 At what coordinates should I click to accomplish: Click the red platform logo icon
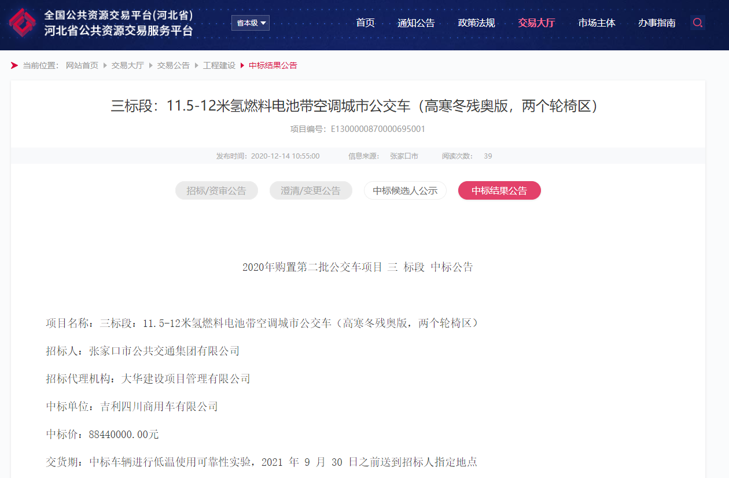(x=22, y=23)
